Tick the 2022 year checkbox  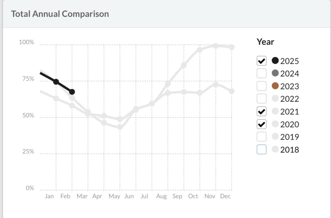pyautogui.click(x=262, y=99)
